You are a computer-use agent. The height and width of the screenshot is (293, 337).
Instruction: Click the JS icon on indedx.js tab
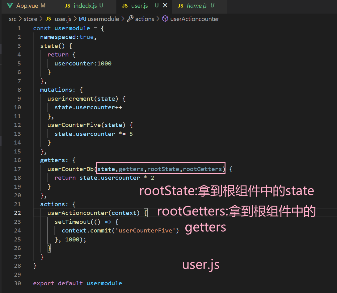coord(67,6)
